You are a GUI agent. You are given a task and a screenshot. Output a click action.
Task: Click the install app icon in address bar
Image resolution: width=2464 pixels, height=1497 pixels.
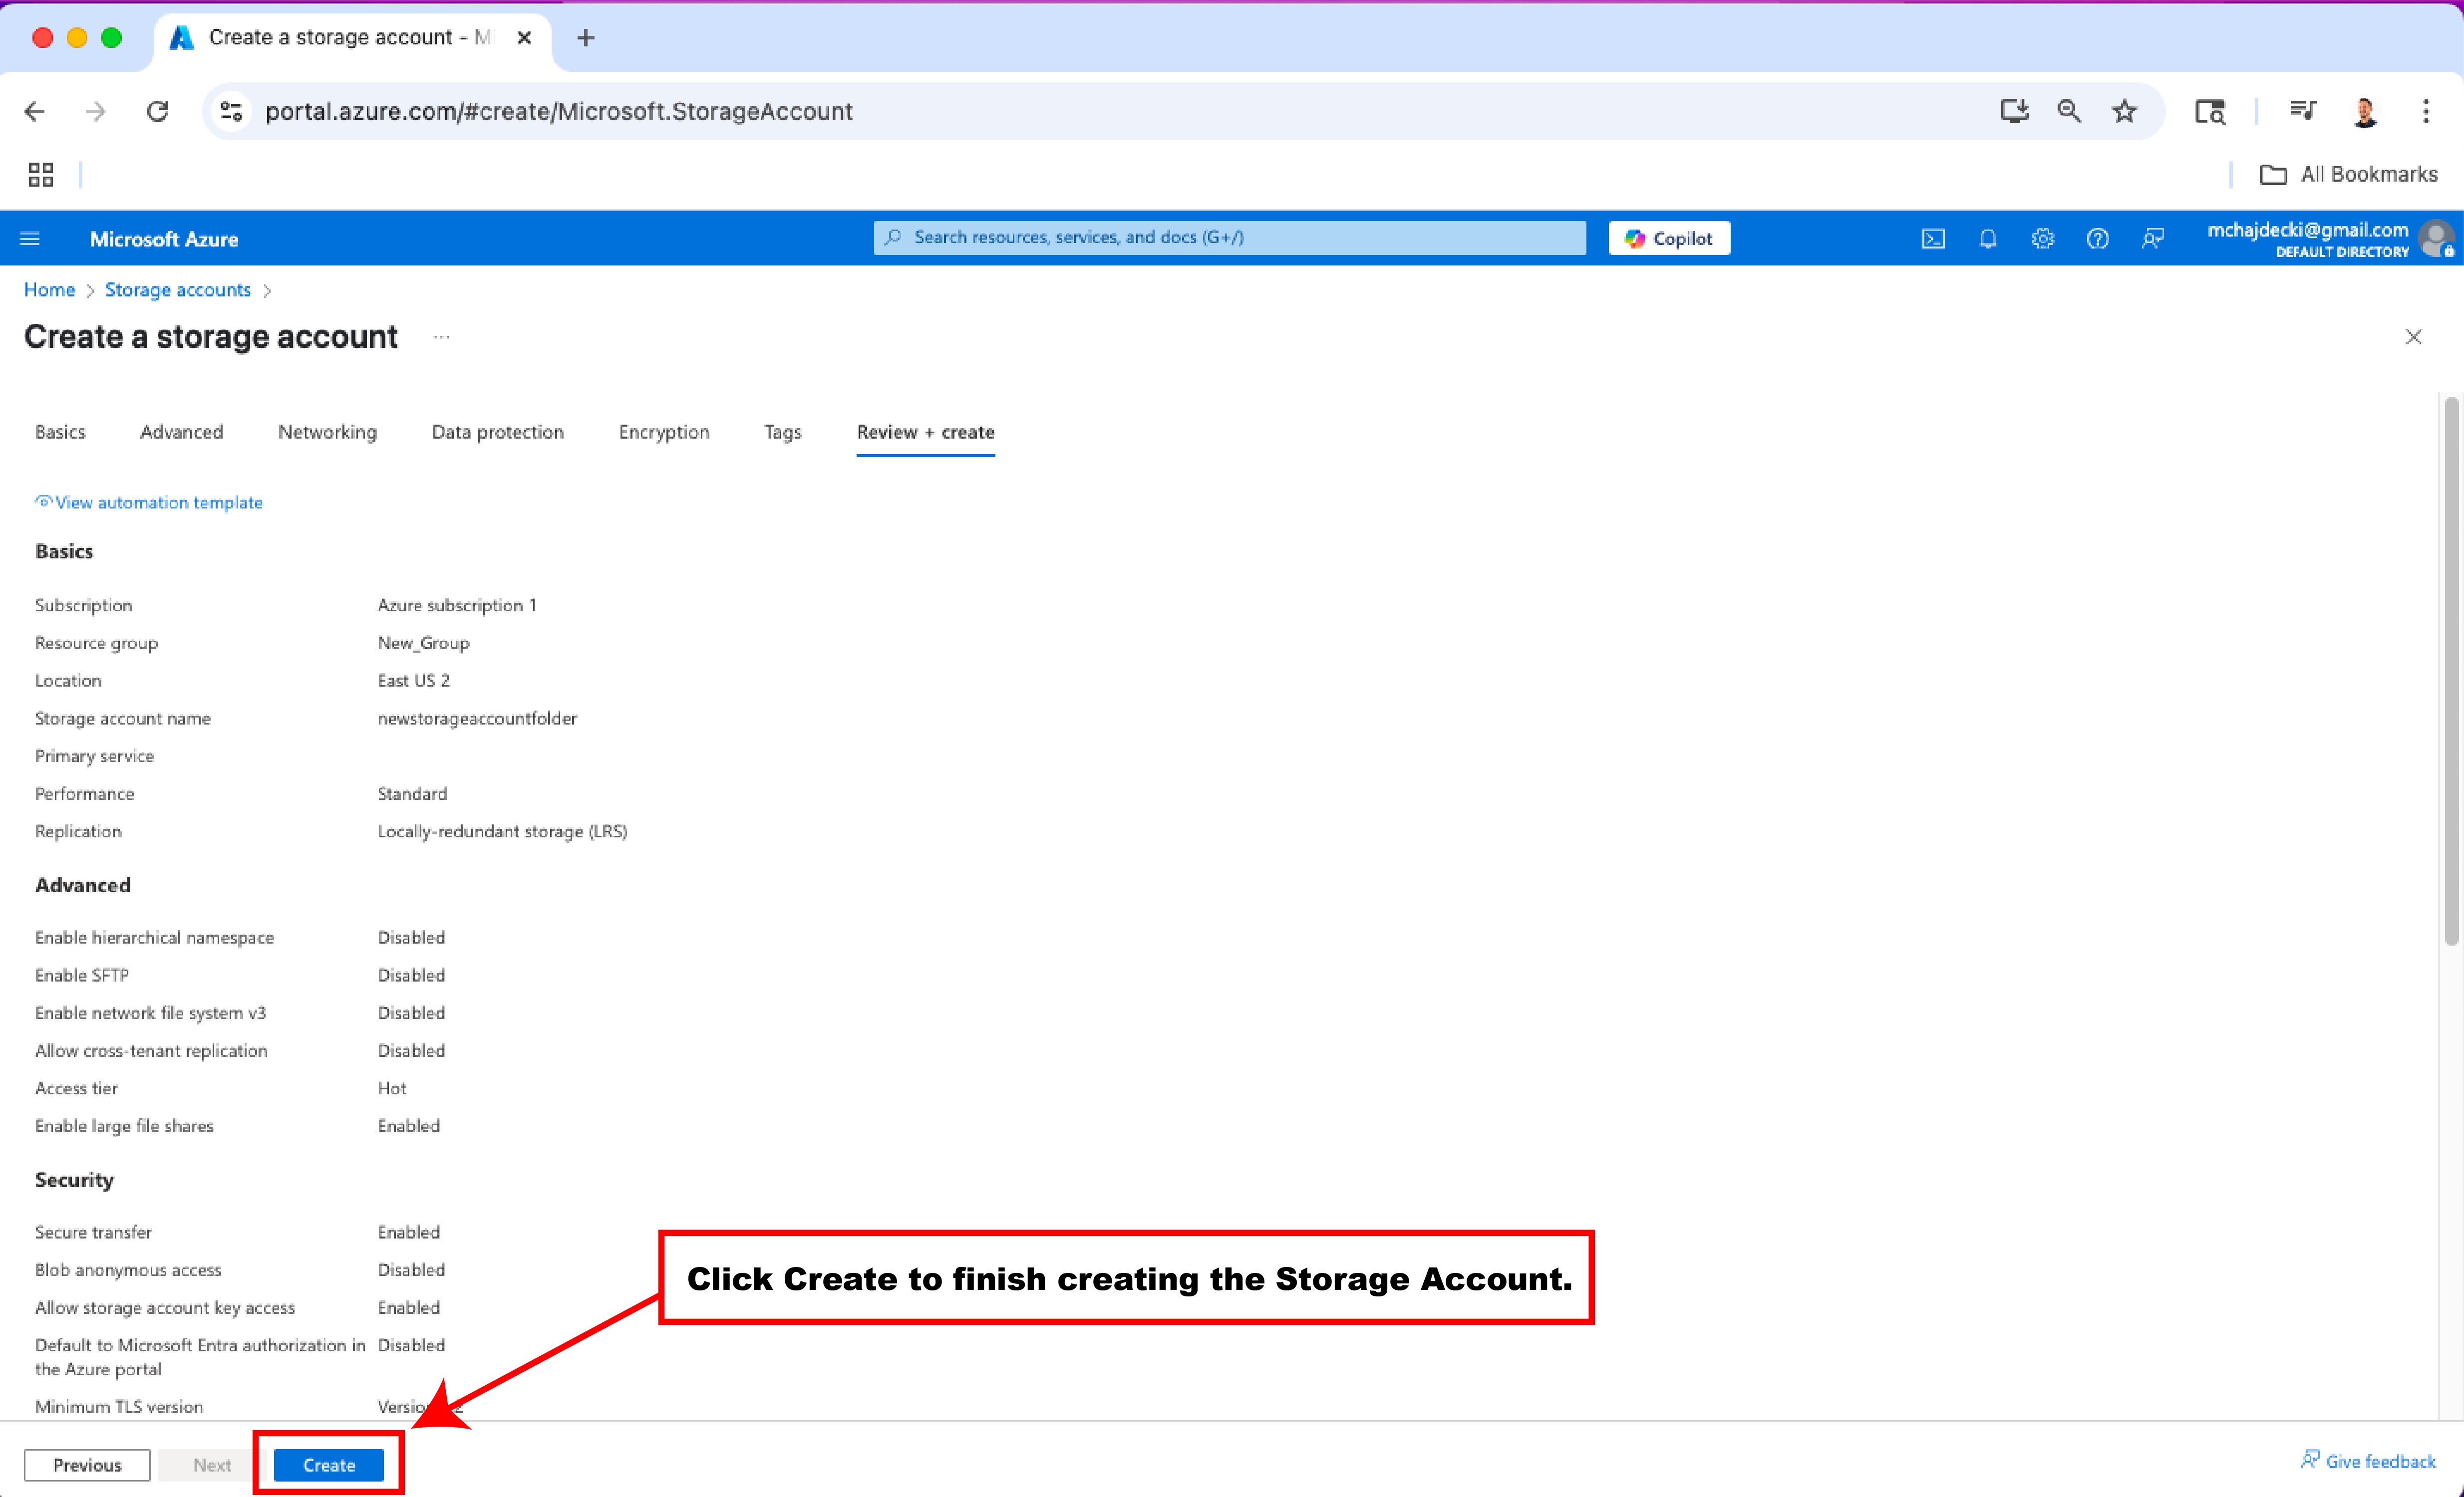(x=2014, y=111)
